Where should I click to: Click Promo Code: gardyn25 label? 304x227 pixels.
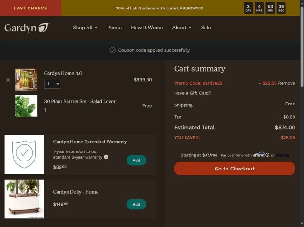pyautogui.click(x=198, y=83)
